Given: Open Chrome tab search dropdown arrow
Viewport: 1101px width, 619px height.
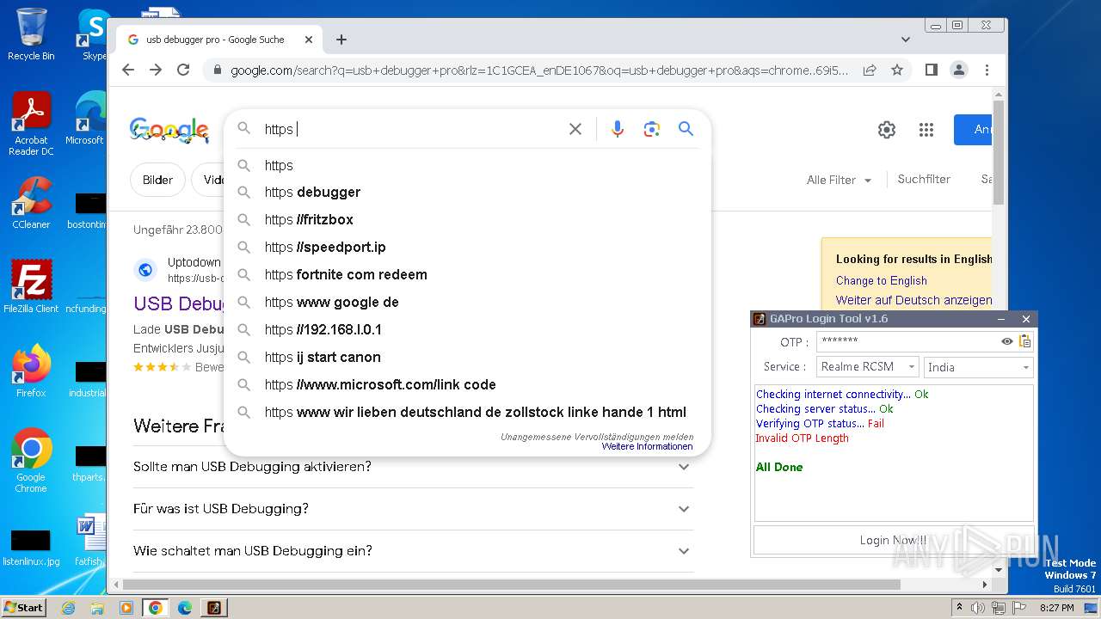Looking at the screenshot, I should point(906,40).
